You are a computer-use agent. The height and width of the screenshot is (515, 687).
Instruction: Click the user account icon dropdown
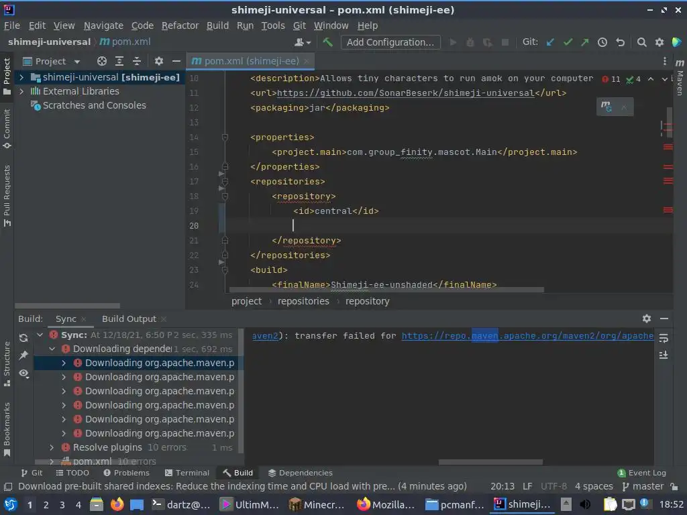303,42
